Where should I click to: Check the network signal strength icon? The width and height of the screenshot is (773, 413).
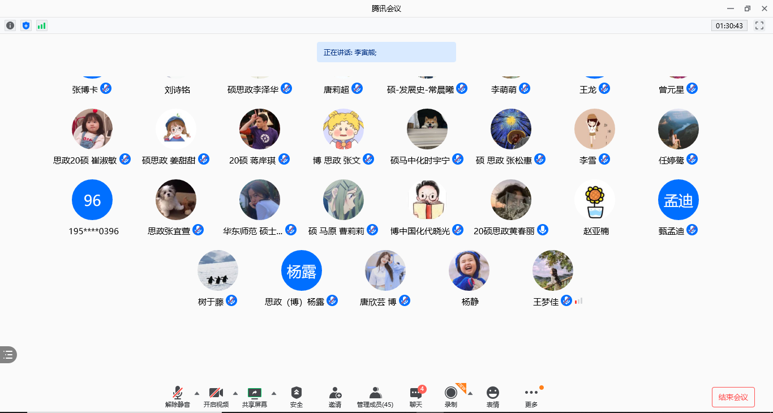[42, 25]
